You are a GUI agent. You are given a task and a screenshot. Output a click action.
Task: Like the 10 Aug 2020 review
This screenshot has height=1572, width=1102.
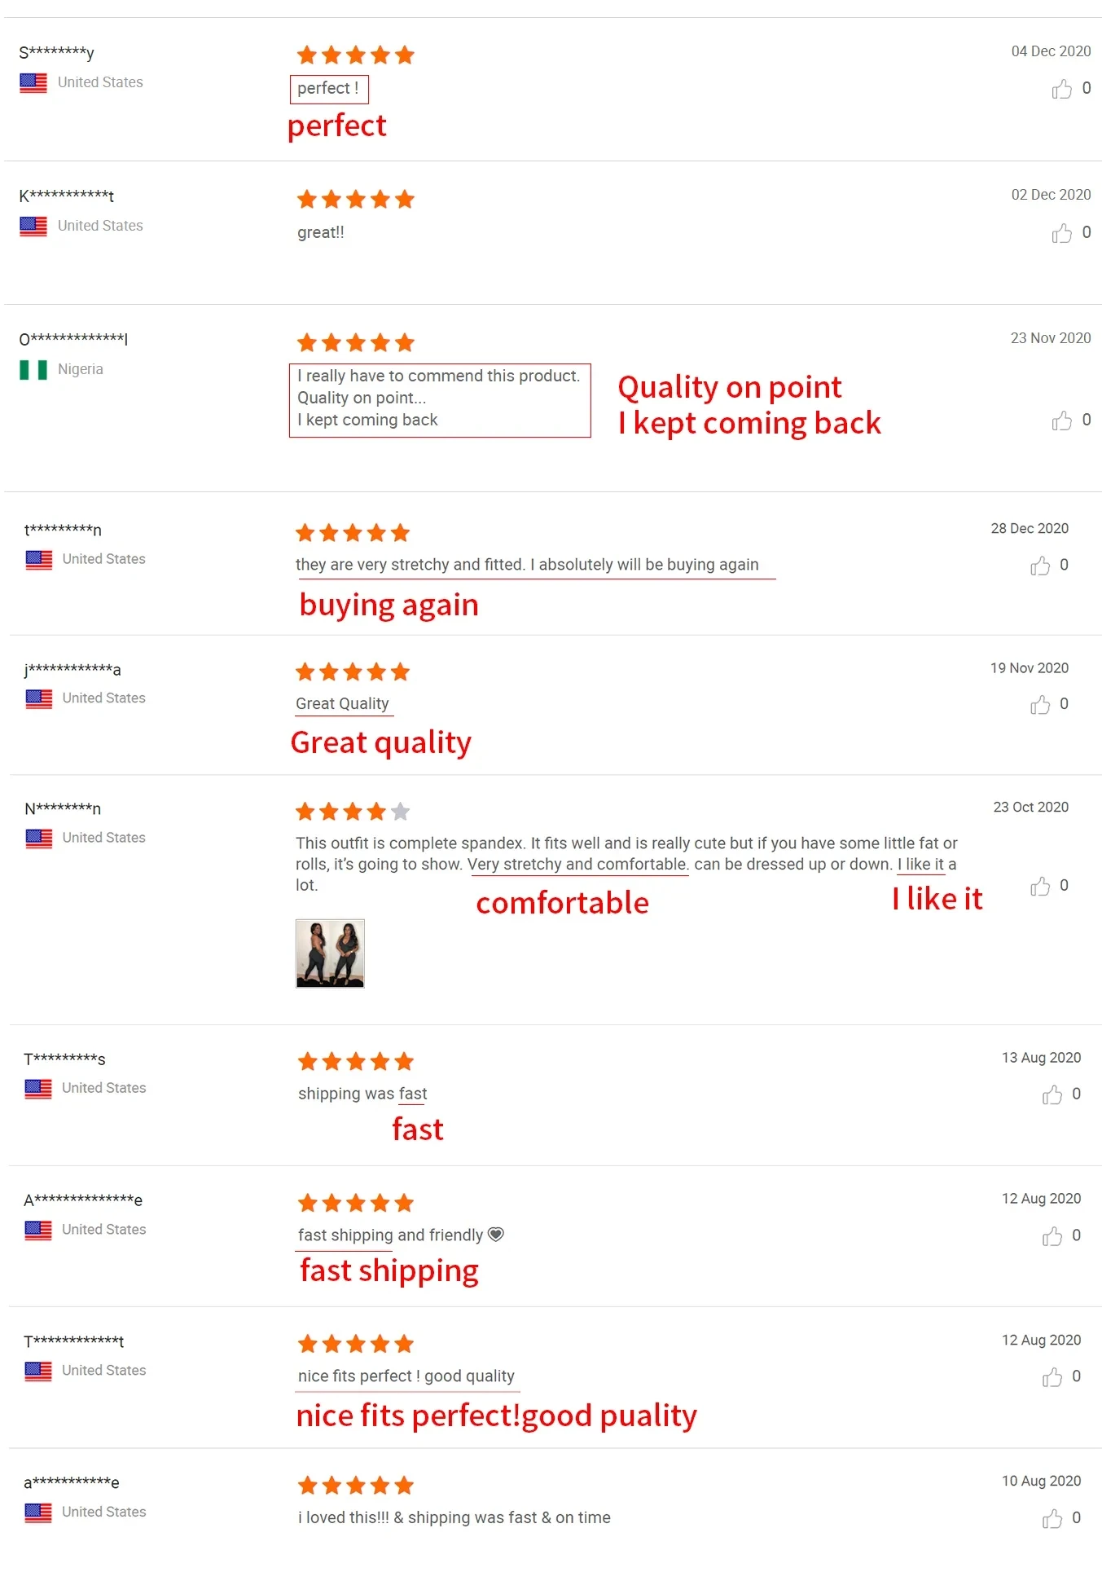tap(1052, 1518)
